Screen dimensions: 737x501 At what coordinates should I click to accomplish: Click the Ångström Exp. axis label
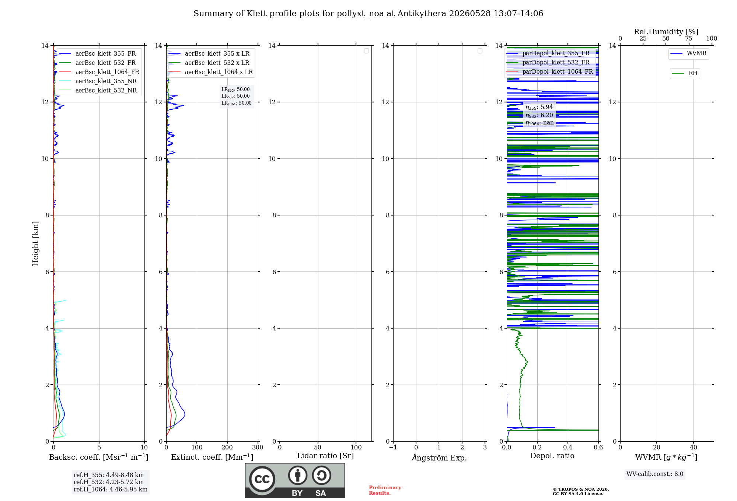point(439,458)
